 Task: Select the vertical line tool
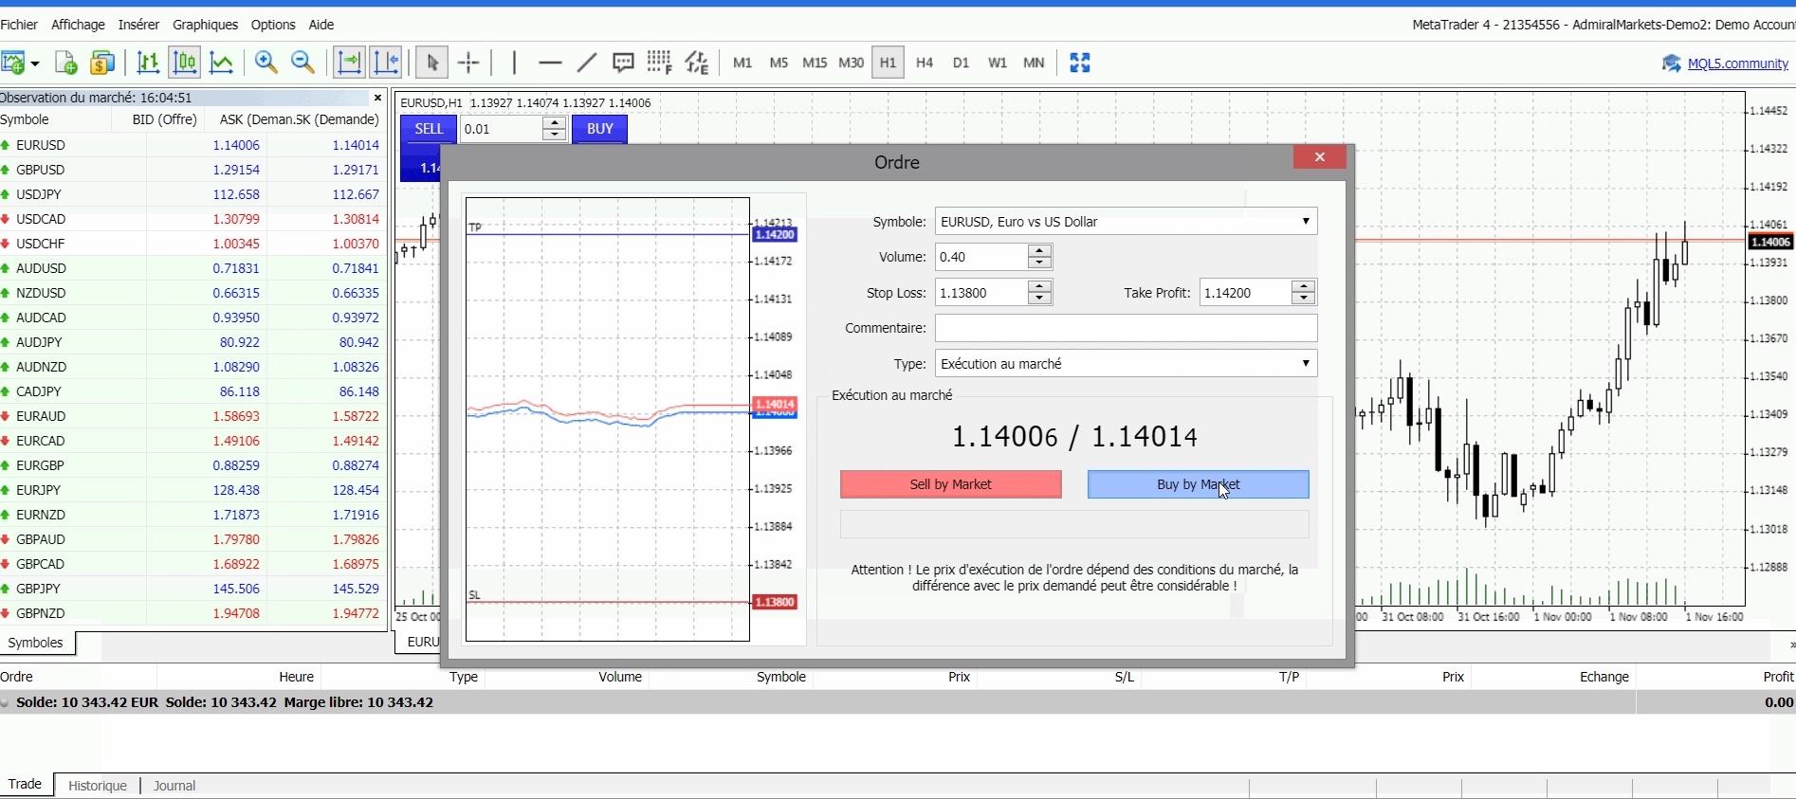(514, 64)
